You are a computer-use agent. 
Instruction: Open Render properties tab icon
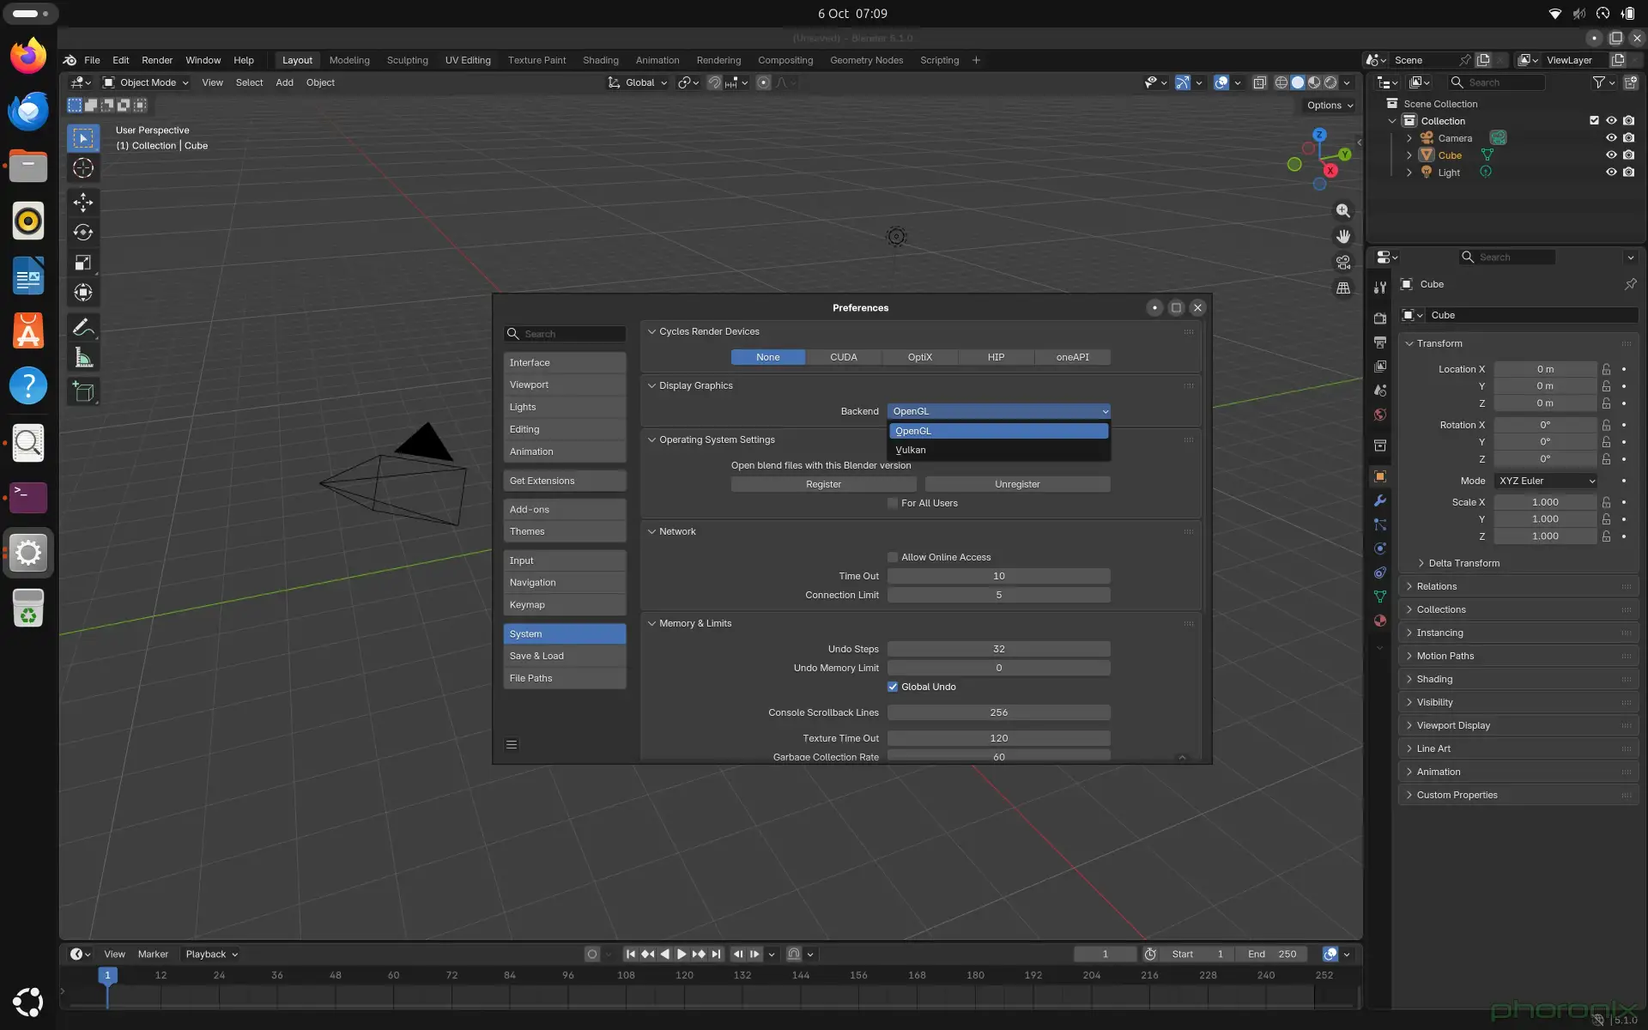tap(1380, 318)
